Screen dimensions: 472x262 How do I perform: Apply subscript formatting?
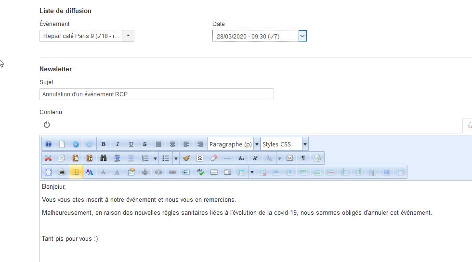(x=241, y=158)
